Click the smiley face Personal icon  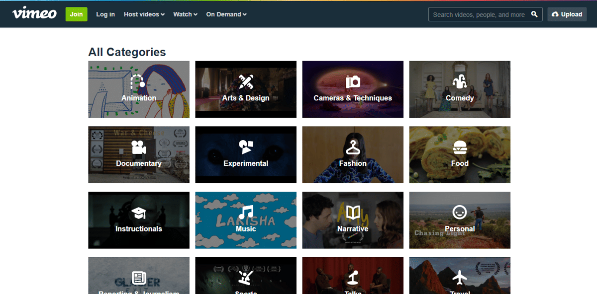pos(460,213)
